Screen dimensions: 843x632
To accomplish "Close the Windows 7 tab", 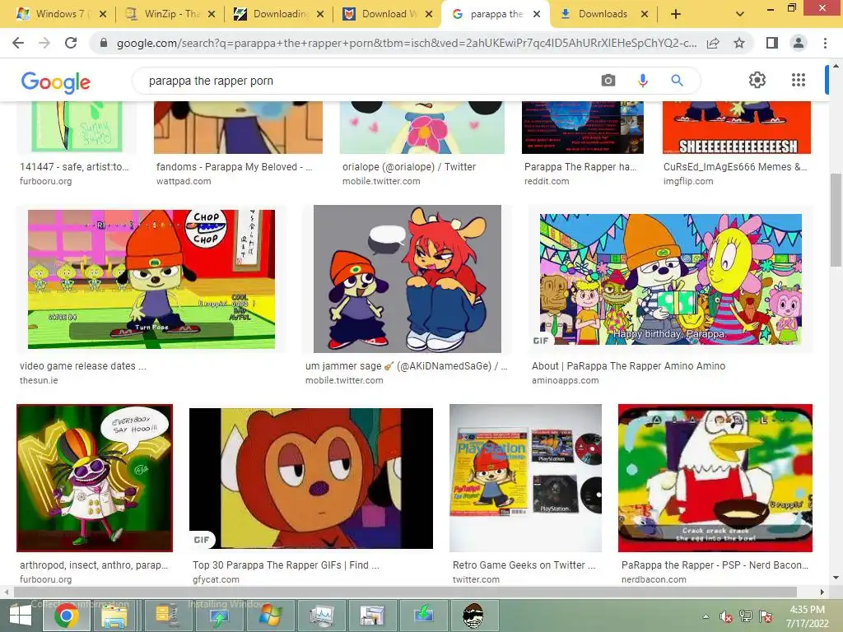I will 103,14.
